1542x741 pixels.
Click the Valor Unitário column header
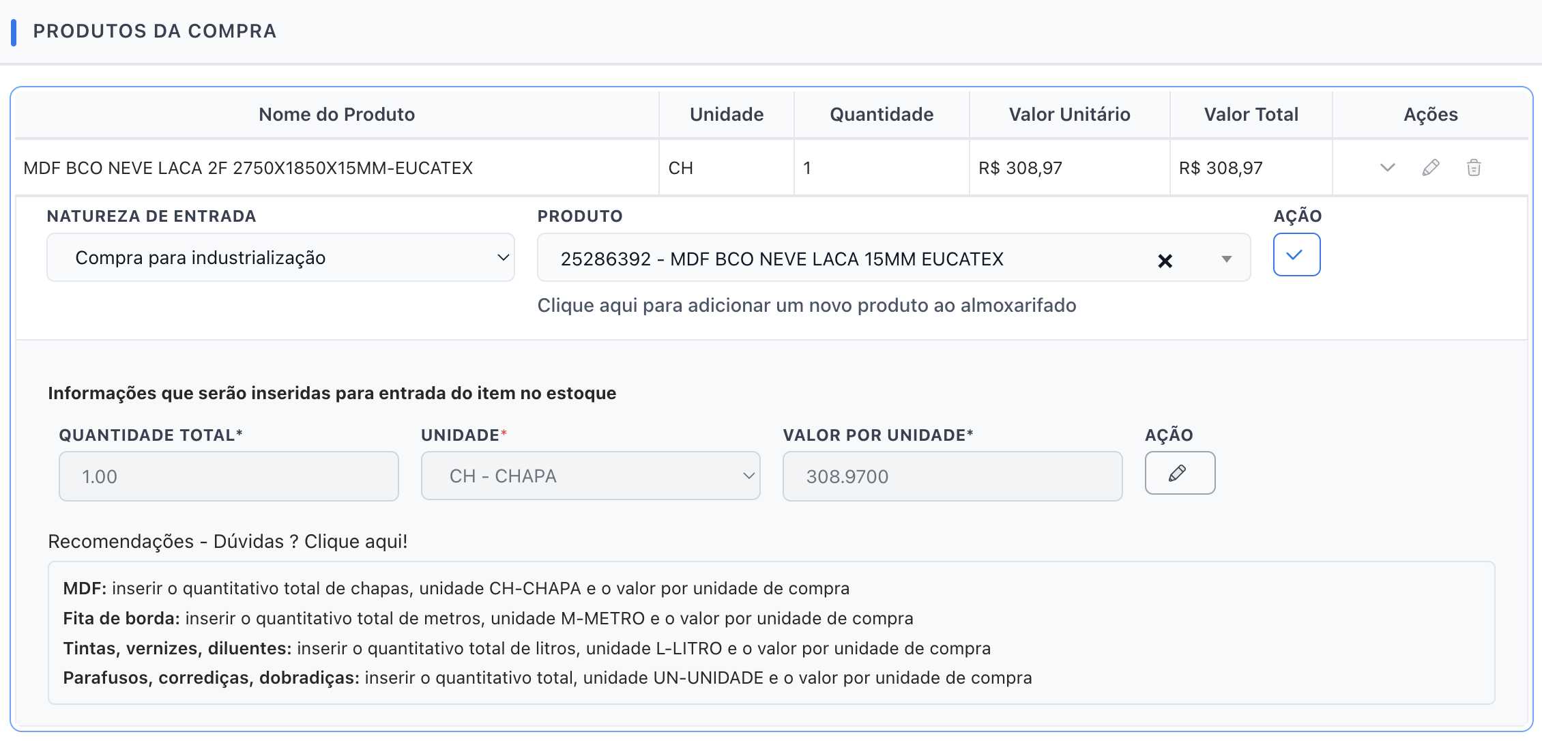pos(1069,115)
